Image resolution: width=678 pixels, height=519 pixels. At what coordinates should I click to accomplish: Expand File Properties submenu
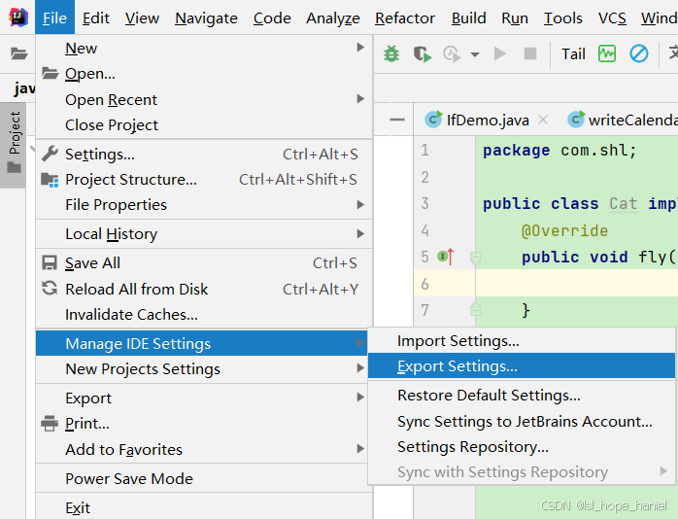(204, 204)
